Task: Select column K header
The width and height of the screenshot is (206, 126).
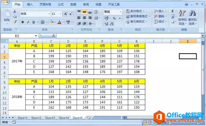Action: tap(188, 41)
